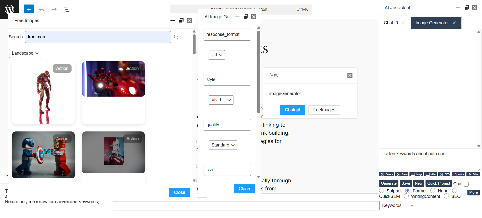Click the Video toolbar button

(431, 174)
